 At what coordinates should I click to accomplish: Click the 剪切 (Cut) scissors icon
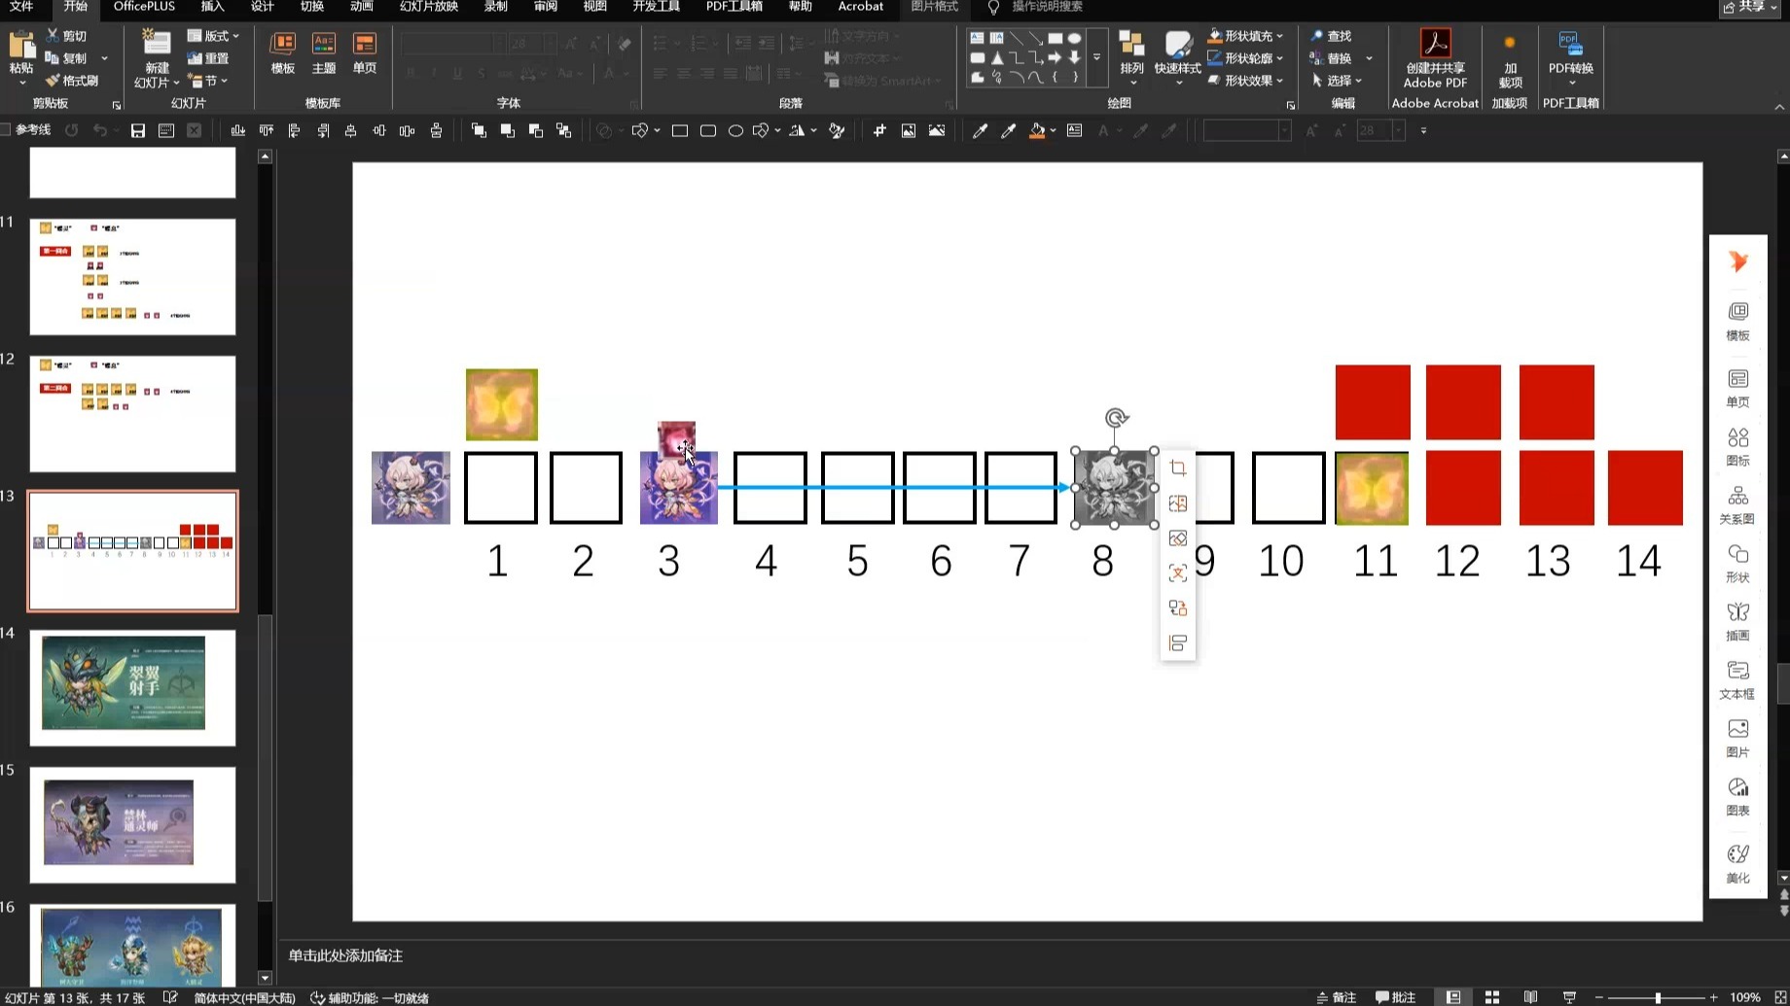tap(53, 35)
